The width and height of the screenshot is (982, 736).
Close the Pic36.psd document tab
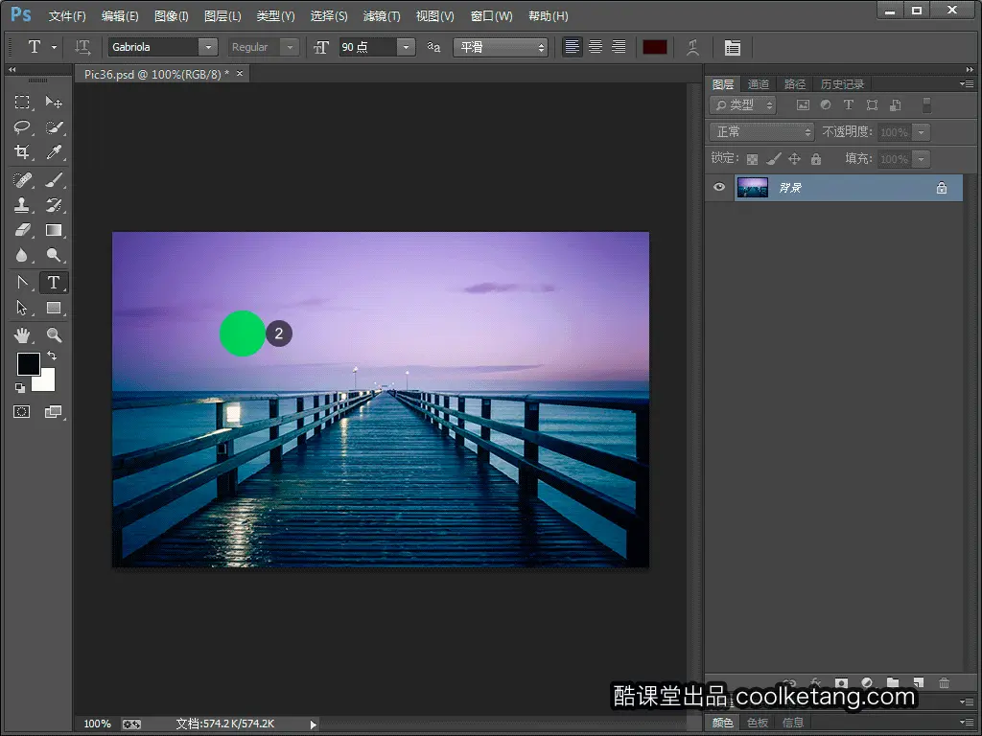pyautogui.click(x=239, y=73)
